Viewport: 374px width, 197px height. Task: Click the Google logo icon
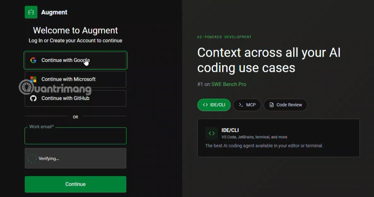[x=33, y=60]
